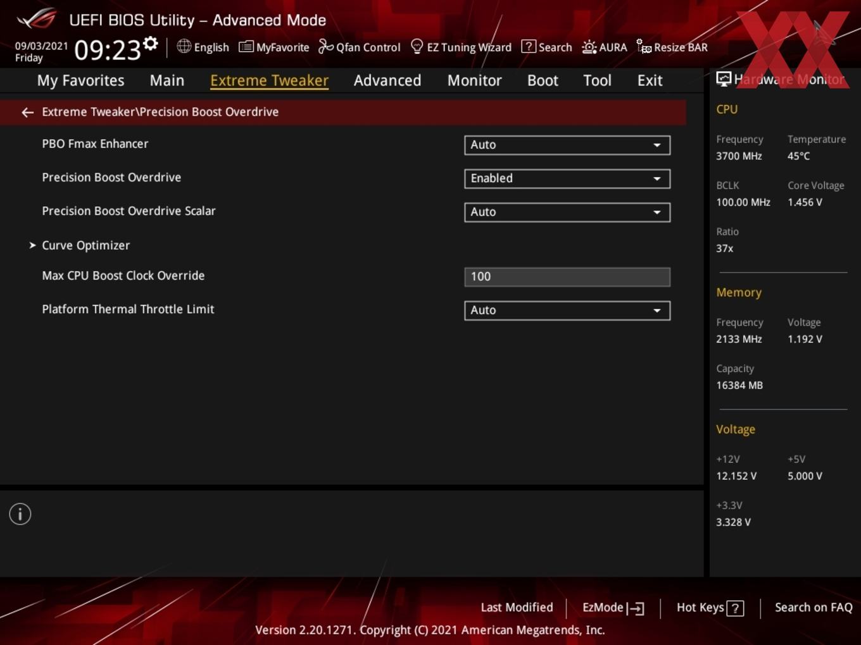Click English language label
The height and width of the screenshot is (645, 861).
tap(211, 47)
